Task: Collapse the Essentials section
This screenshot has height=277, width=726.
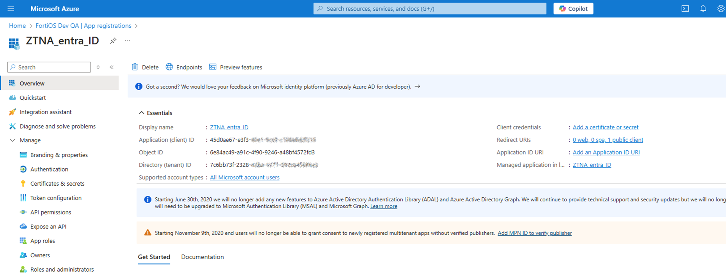Action: [142, 113]
